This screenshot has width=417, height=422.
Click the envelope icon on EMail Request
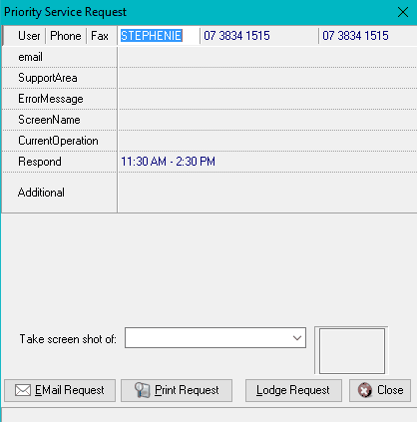coord(23,390)
